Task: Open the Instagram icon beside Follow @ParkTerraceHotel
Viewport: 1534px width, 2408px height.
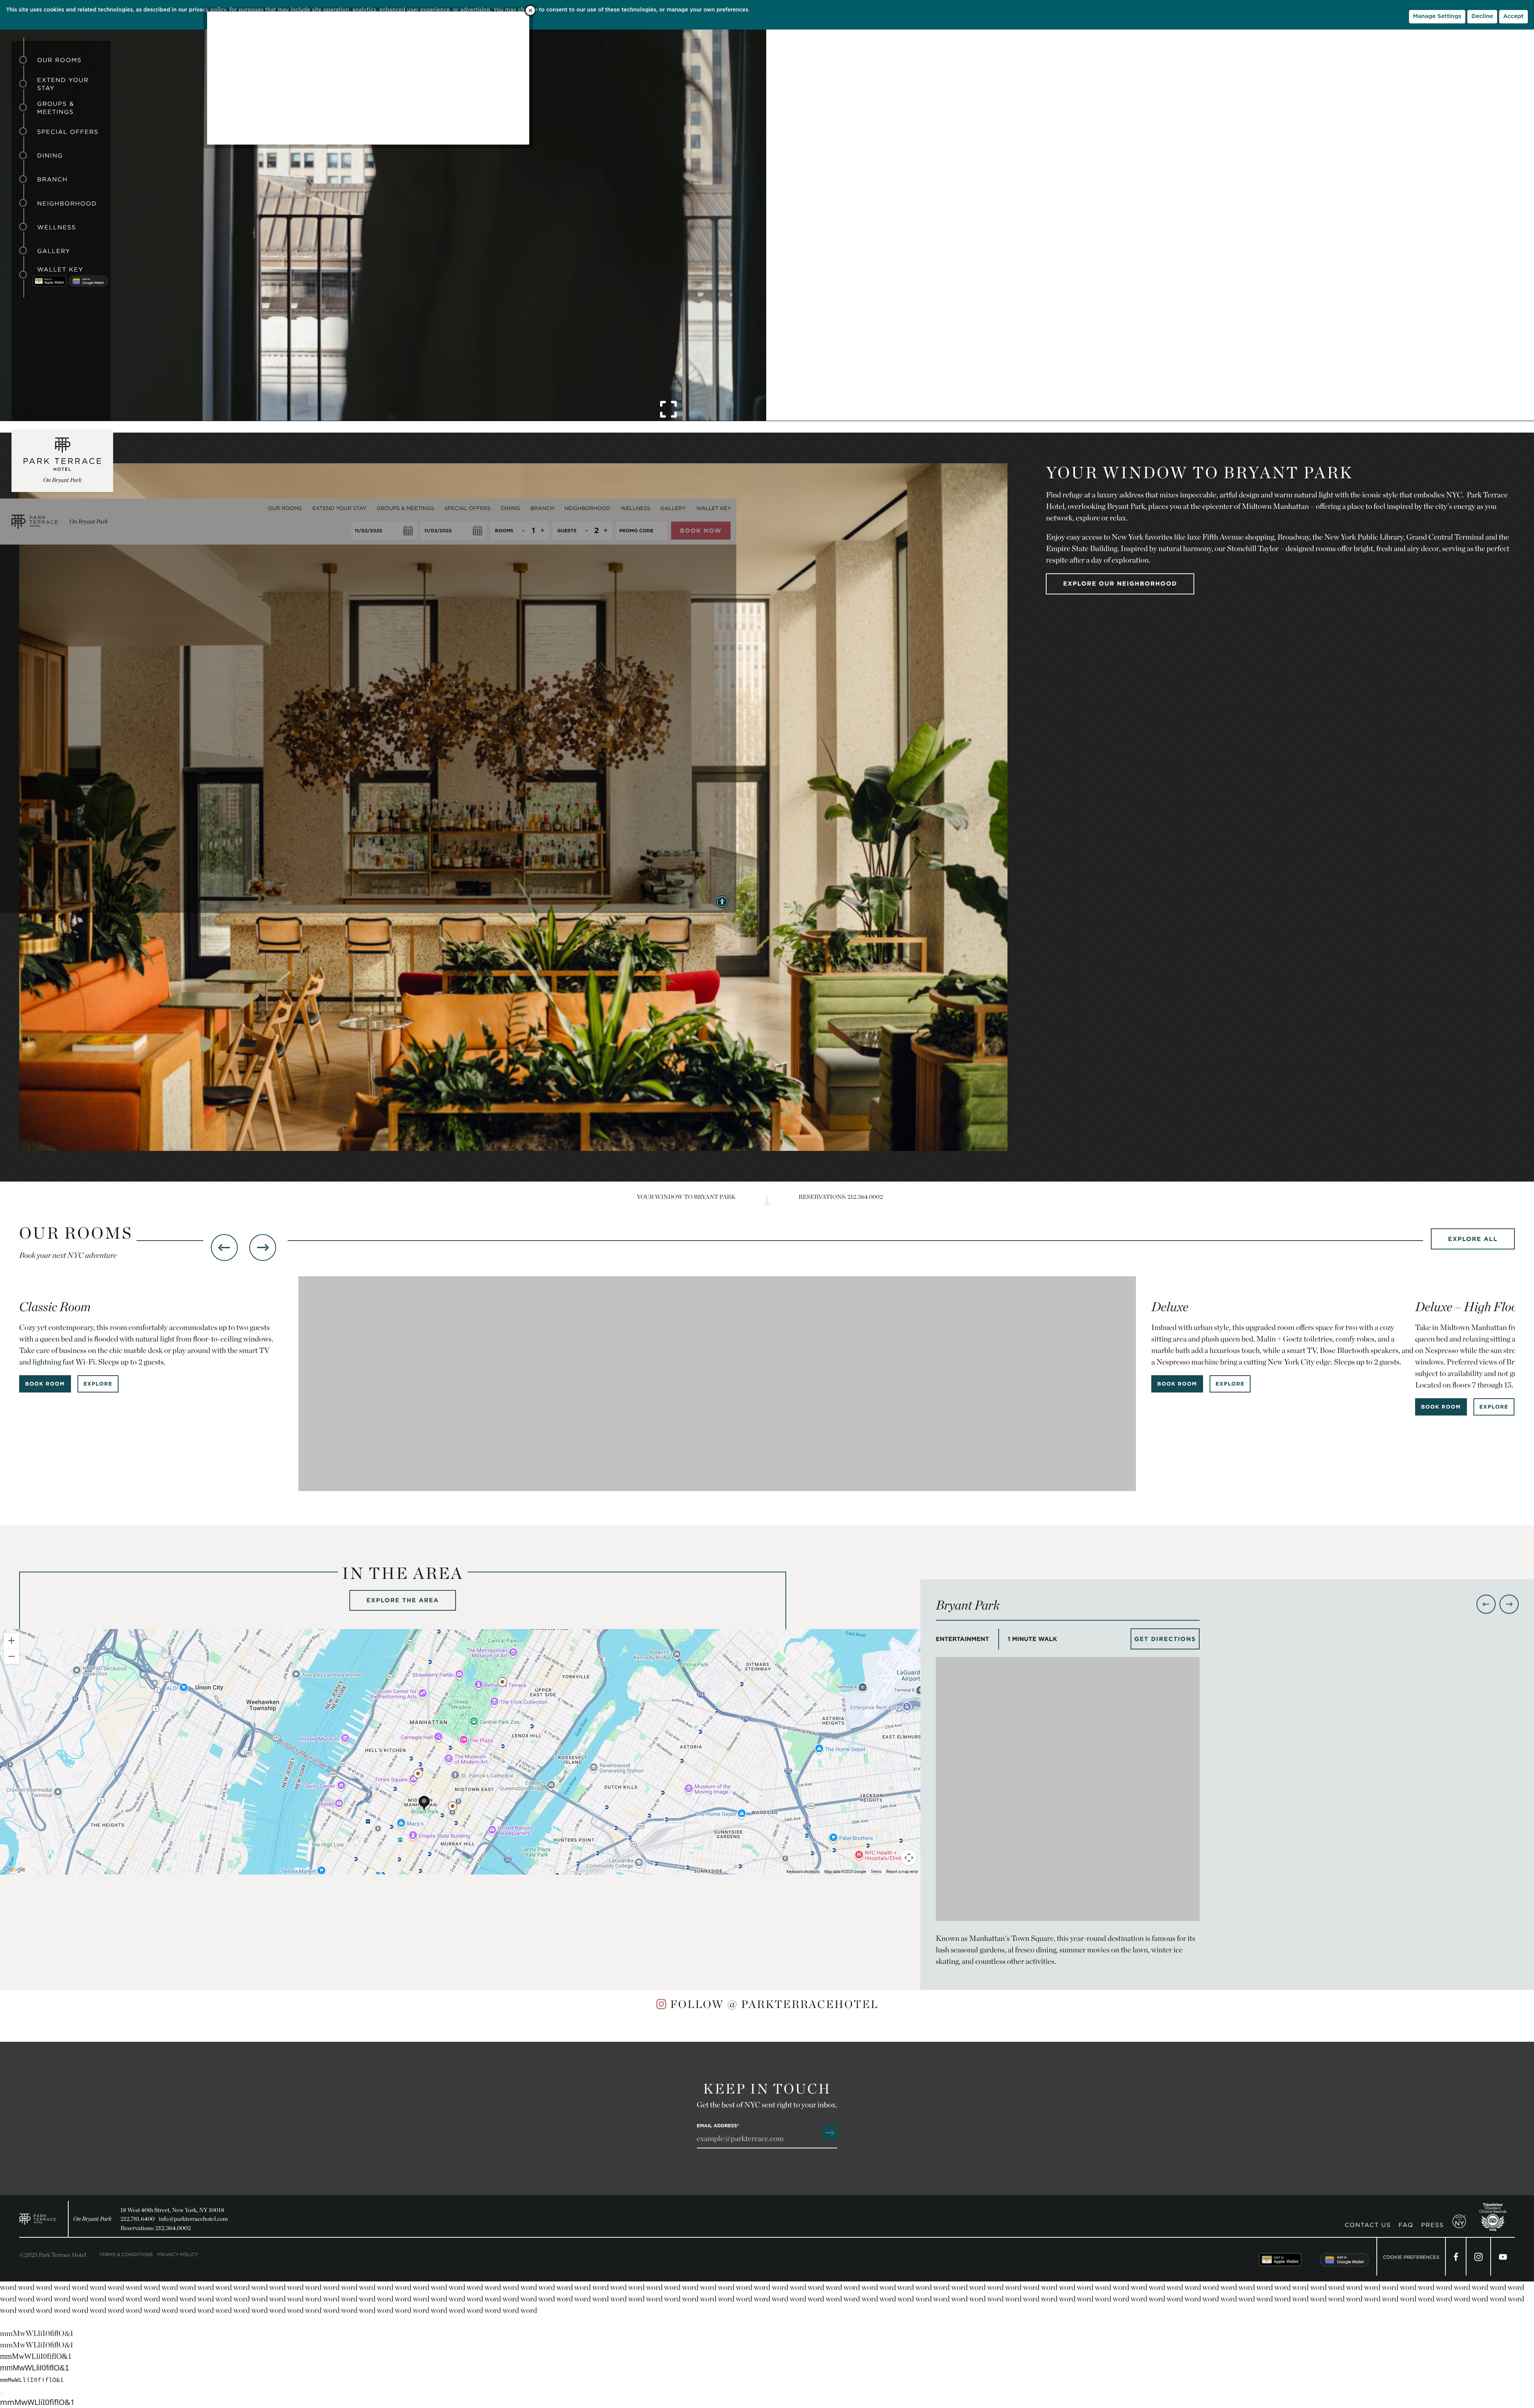Action: click(661, 2004)
